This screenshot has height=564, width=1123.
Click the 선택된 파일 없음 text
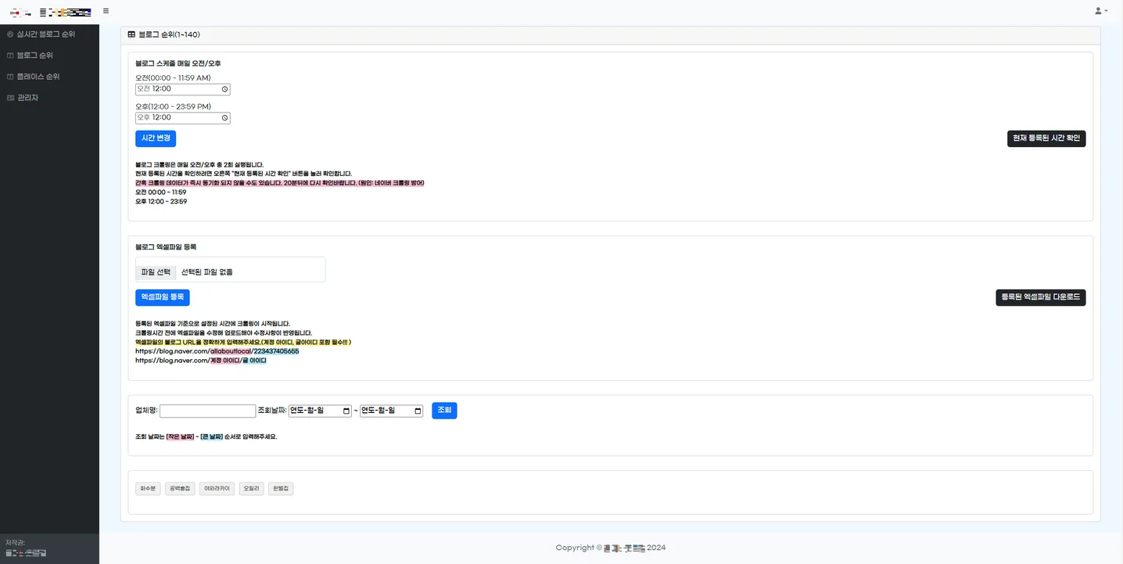tap(207, 272)
